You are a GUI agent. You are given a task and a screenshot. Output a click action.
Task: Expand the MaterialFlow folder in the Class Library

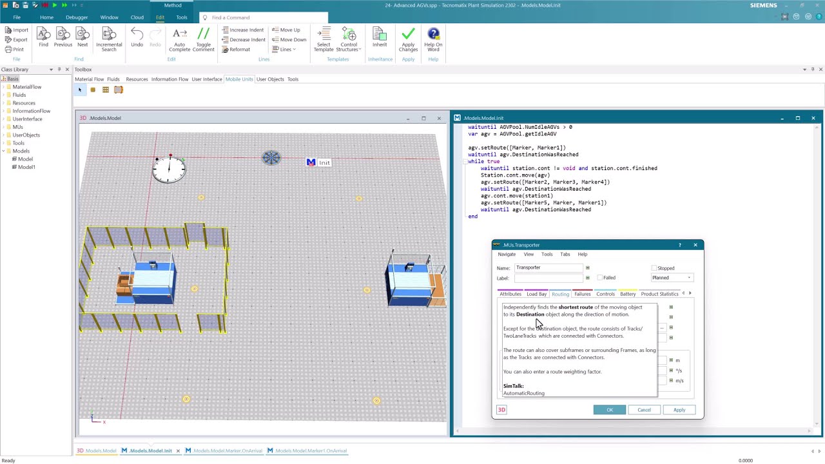(x=4, y=87)
